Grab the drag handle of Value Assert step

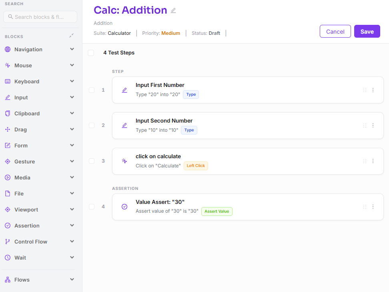click(x=365, y=207)
